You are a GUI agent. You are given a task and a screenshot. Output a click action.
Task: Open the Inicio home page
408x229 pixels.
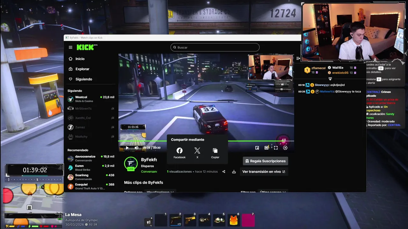pyautogui.click(x=76, y=59)
